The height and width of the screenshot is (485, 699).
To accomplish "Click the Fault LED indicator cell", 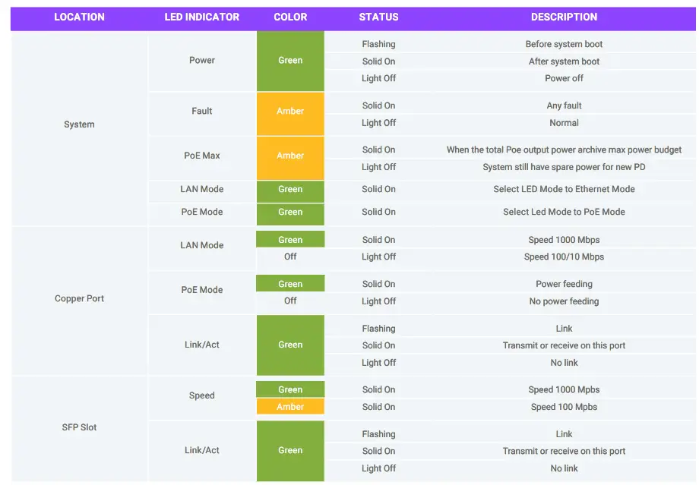I will [202, 112].
